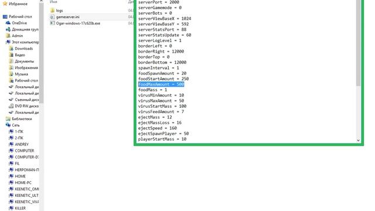
Task: Select the Домашняя группа icon
Action: [8, 29]
